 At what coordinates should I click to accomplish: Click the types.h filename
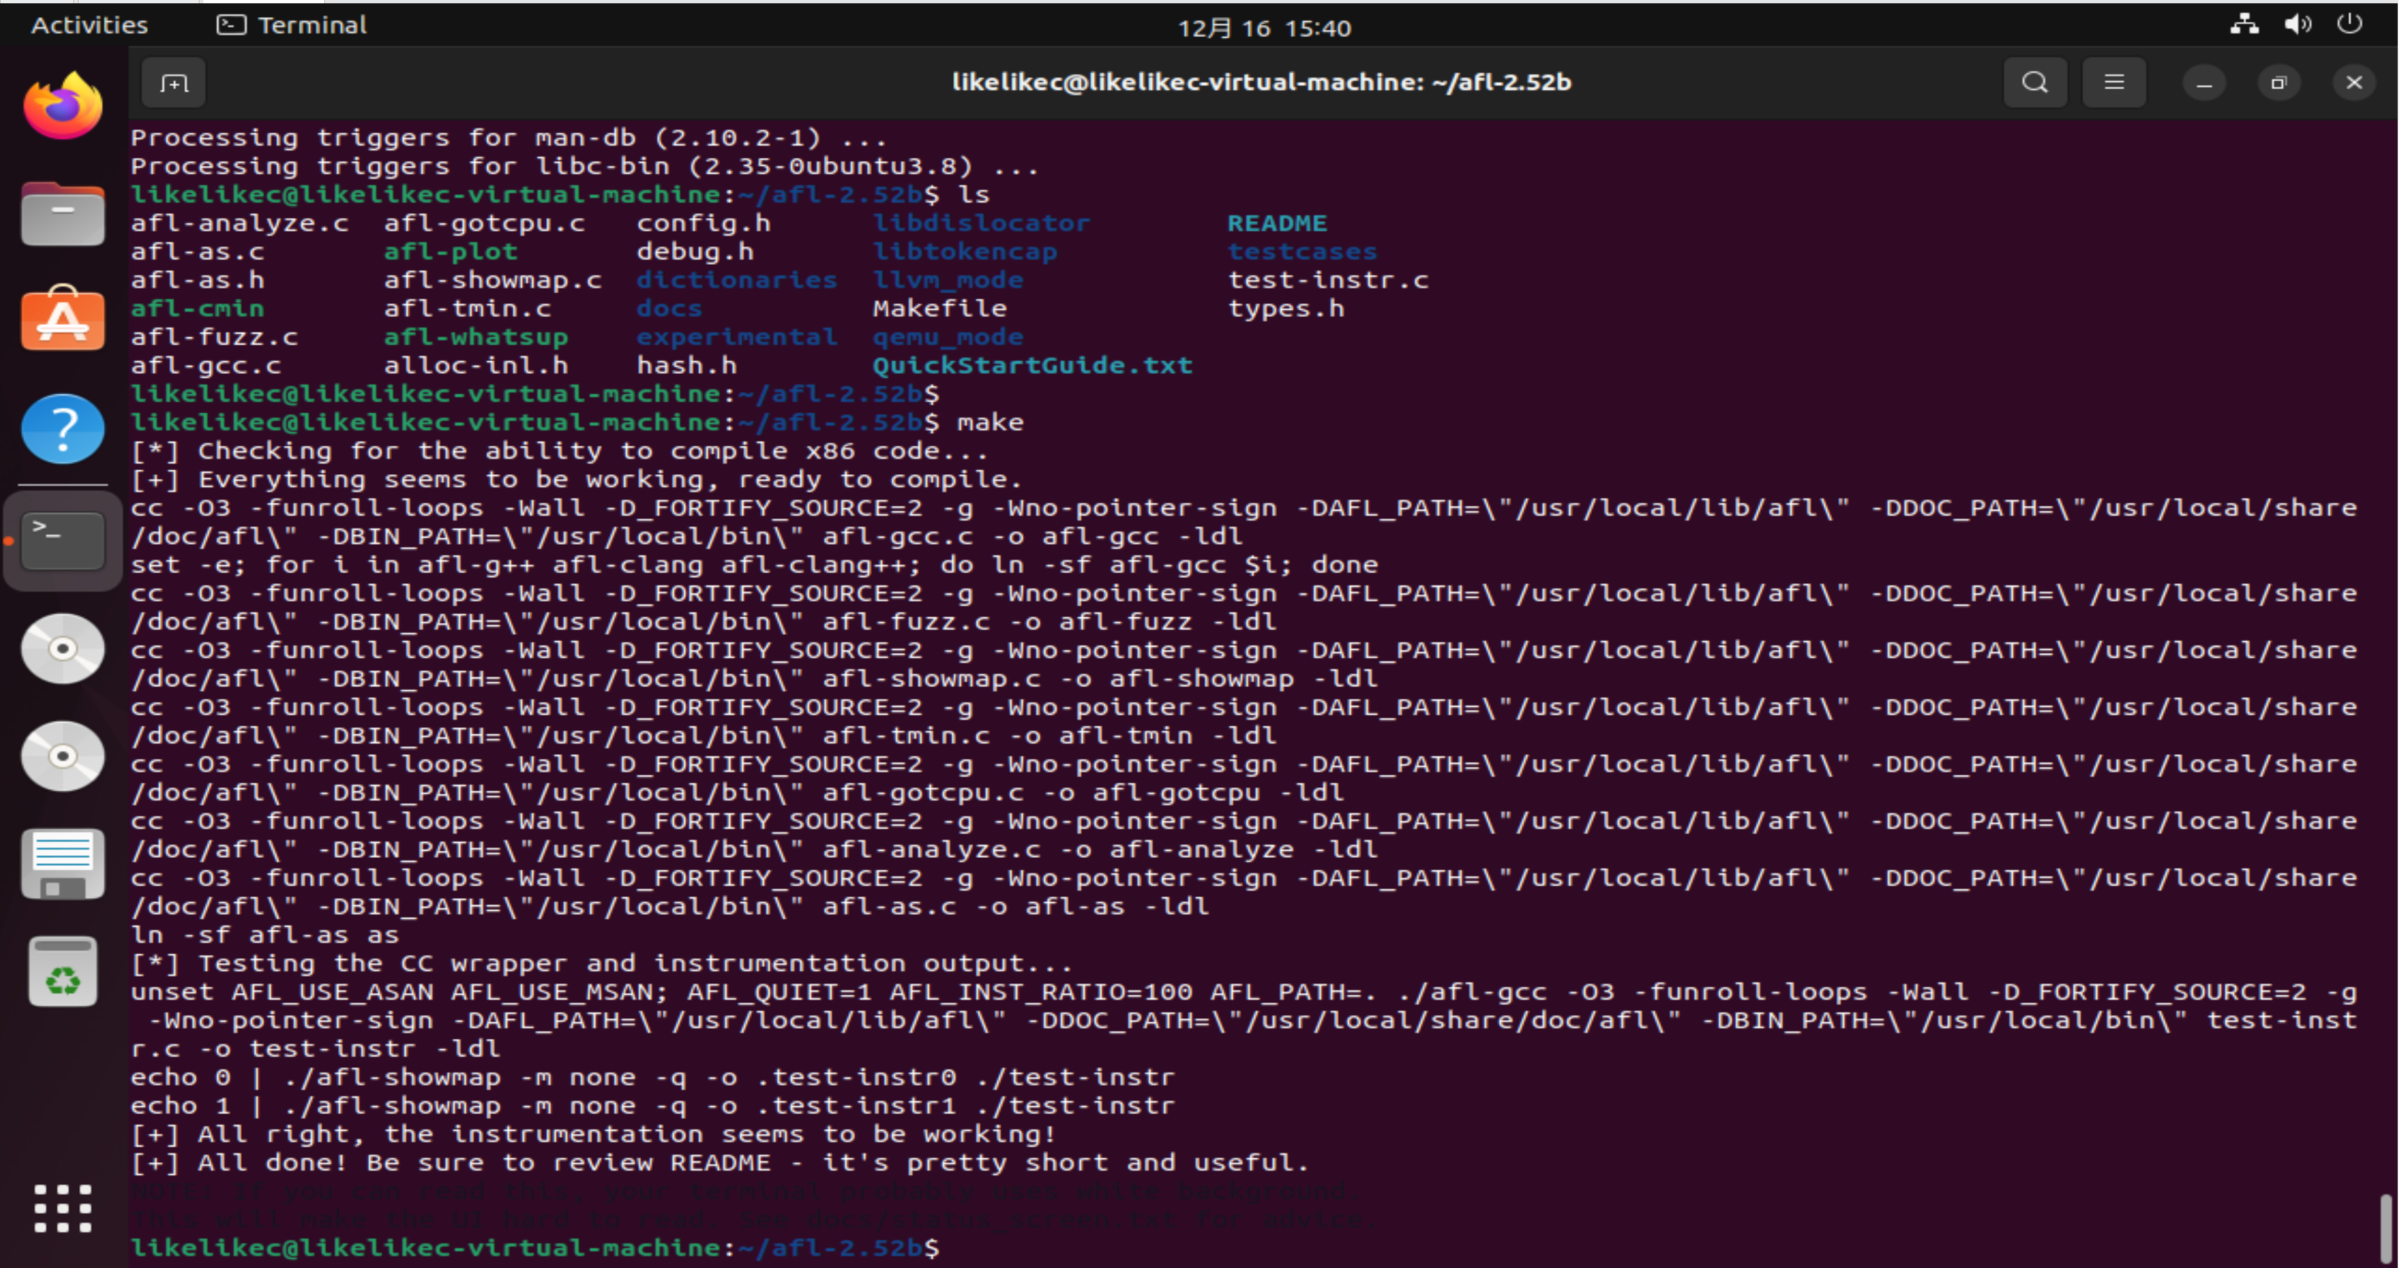click(x=1286, y=308)
